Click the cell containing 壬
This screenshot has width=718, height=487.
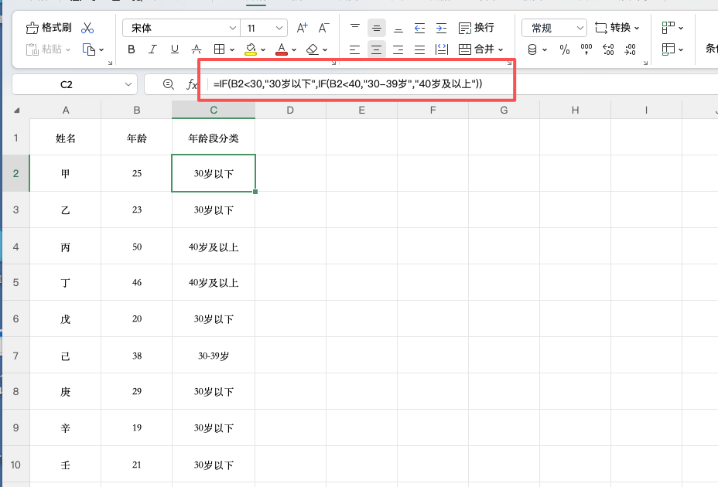pos(66,465)
